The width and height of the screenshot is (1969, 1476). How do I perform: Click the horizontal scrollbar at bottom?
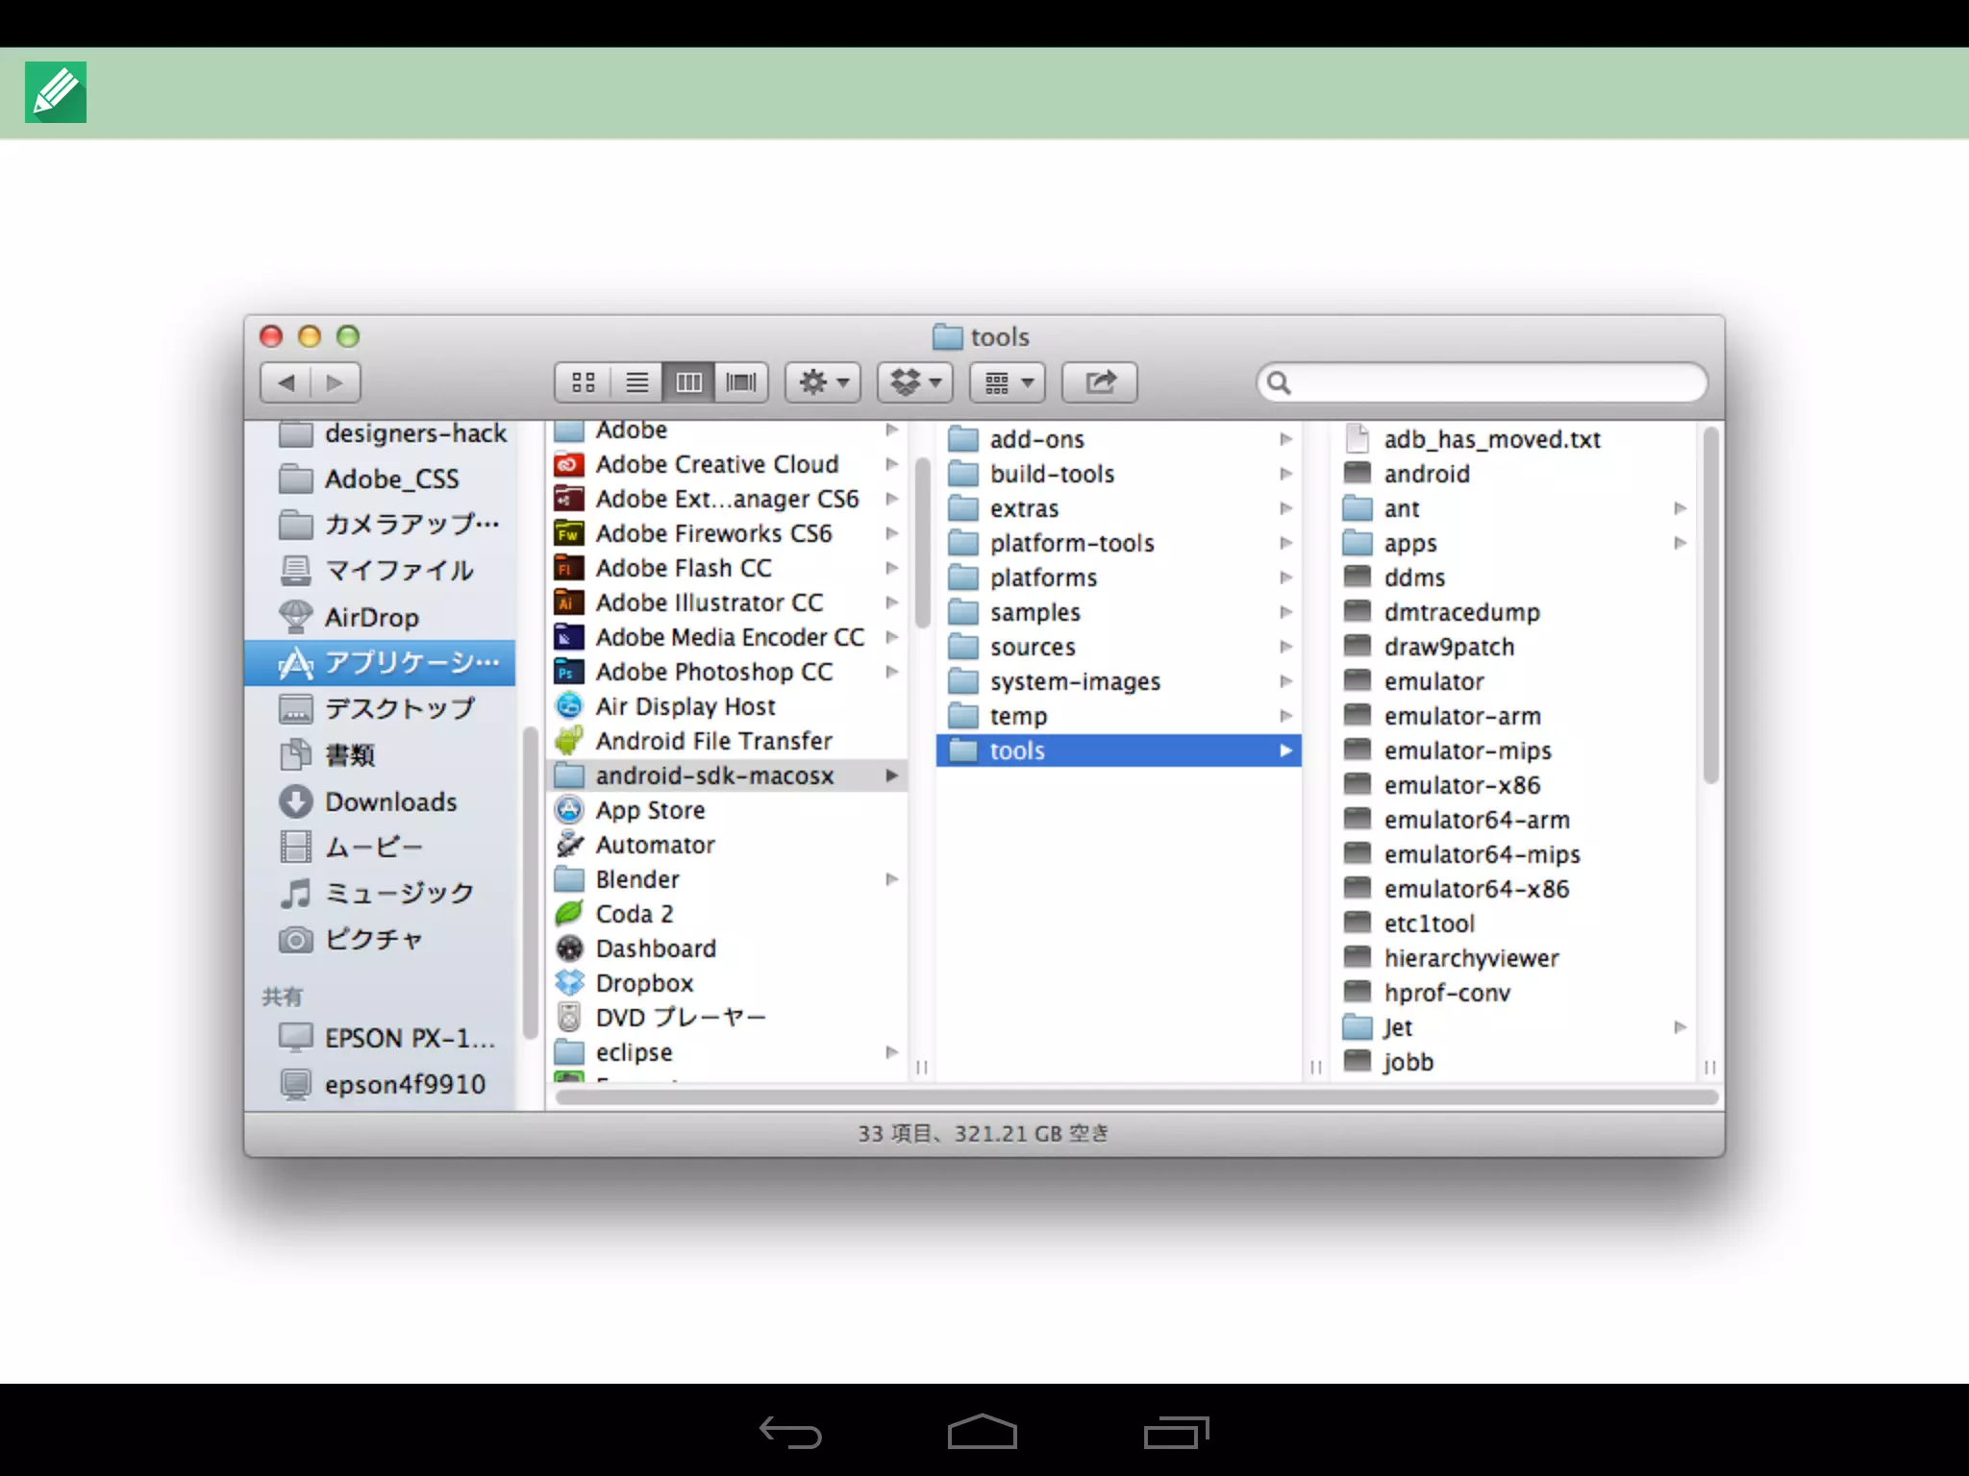1134,1097
